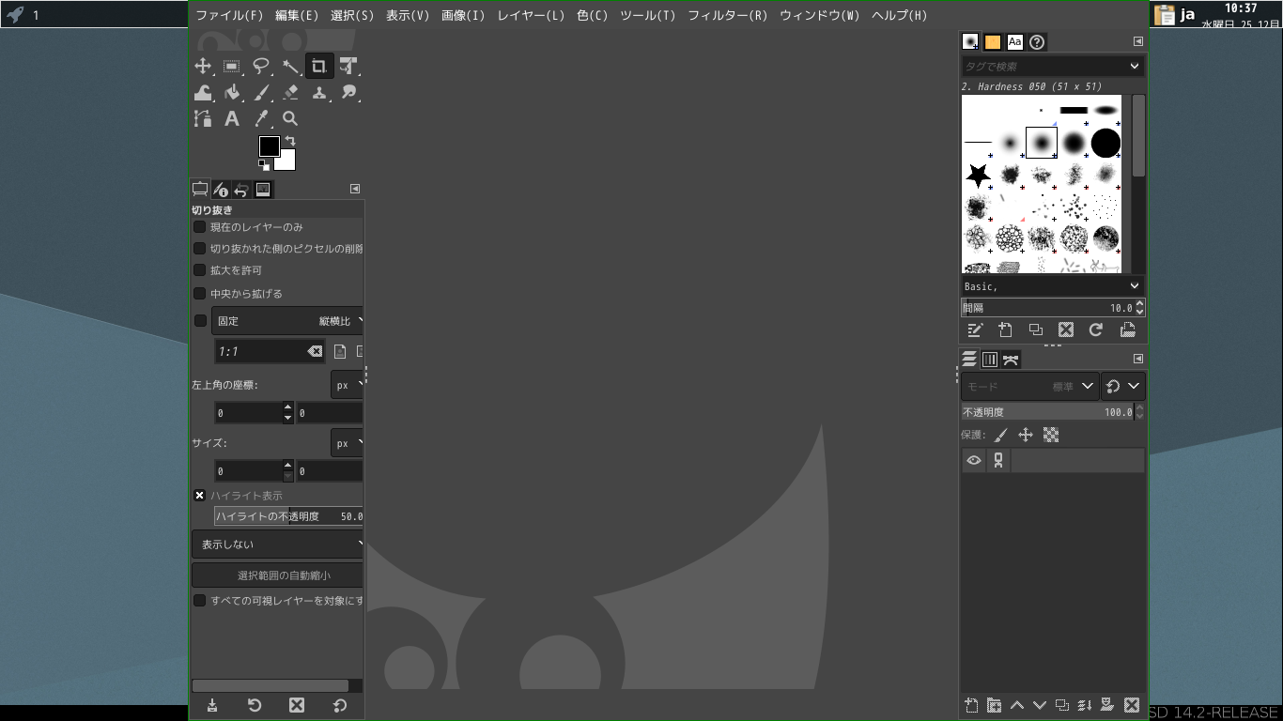Click the refresh brushes icon
The image size is (1283, 721).
point(1096,330)
